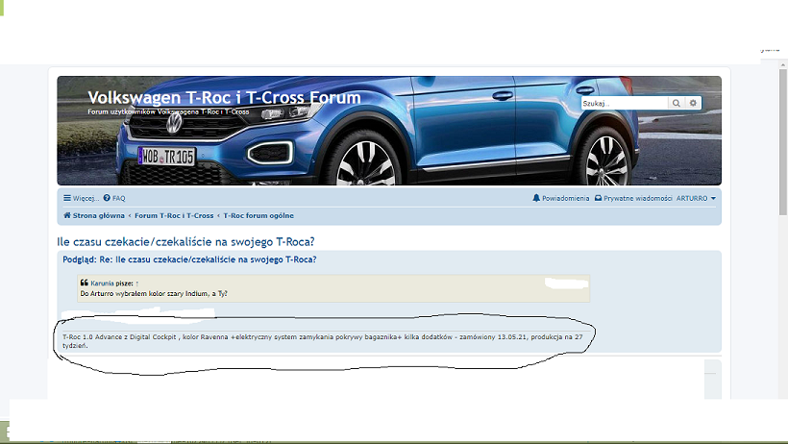The image size is (788, 444).
Task: Click the Karunia quote author name
Action: click(102, 284)
